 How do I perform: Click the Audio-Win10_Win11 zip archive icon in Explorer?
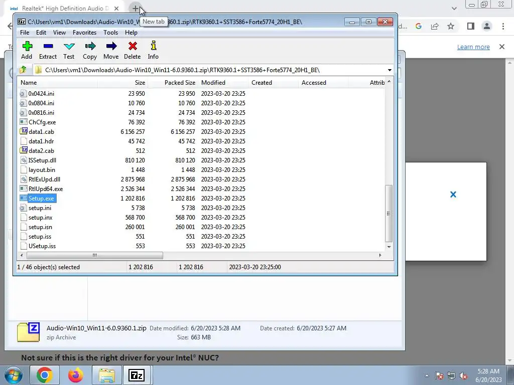(x=28, y=332)
